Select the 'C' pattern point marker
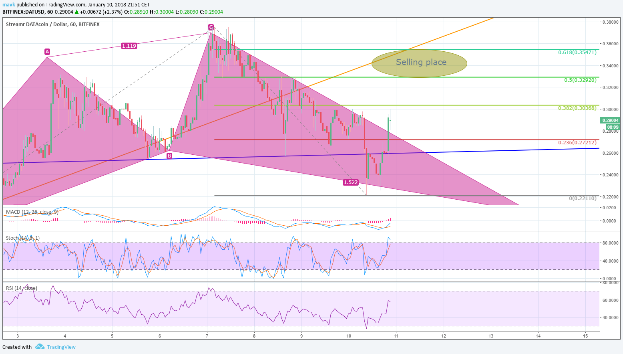Viewport: 623px width, 354px height. tap(211, 27)
